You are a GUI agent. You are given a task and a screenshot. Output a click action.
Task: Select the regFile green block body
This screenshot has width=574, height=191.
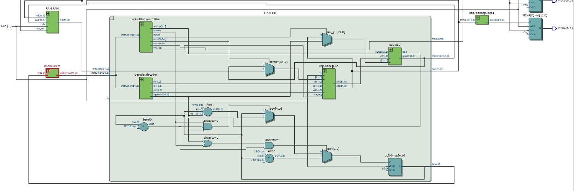pos(329,84)
